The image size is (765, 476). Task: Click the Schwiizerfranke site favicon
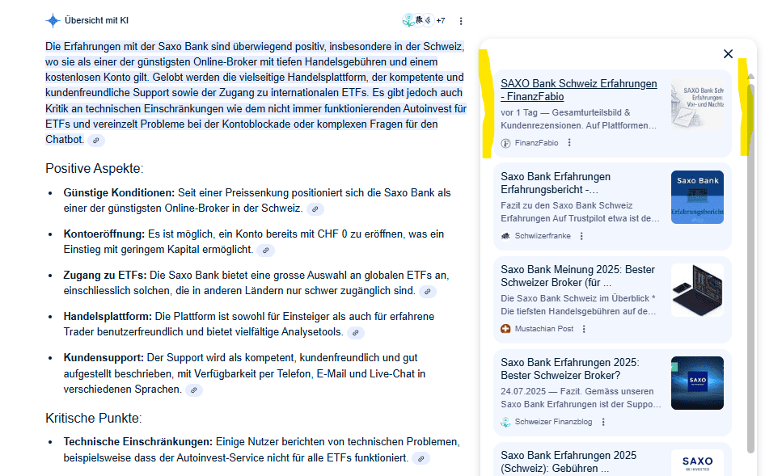505,234
